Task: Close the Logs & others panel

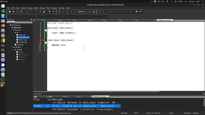Action: 204,94
